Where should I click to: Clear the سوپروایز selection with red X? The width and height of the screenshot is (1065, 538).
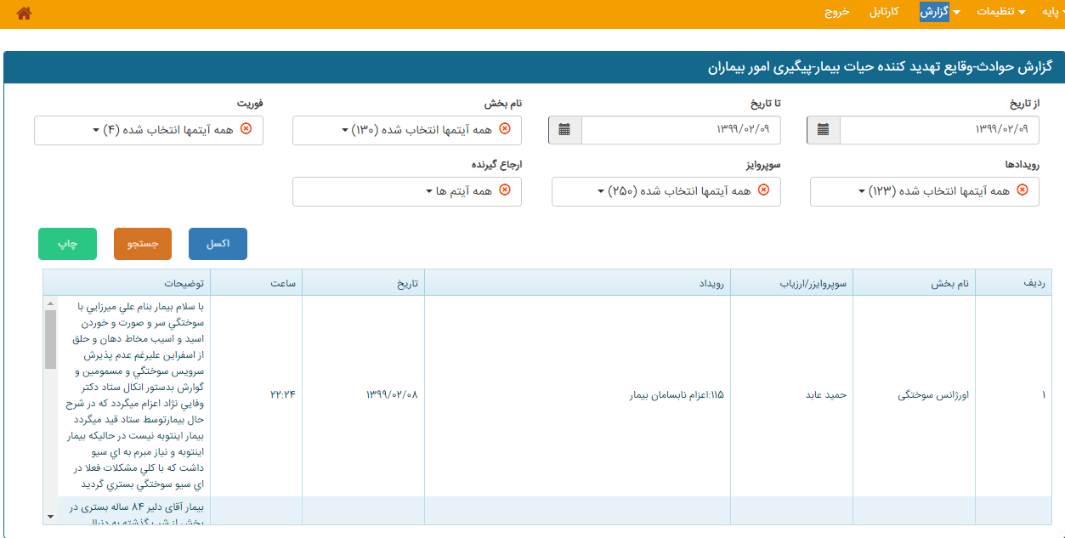pyautogui.click(x=763, y=190)
